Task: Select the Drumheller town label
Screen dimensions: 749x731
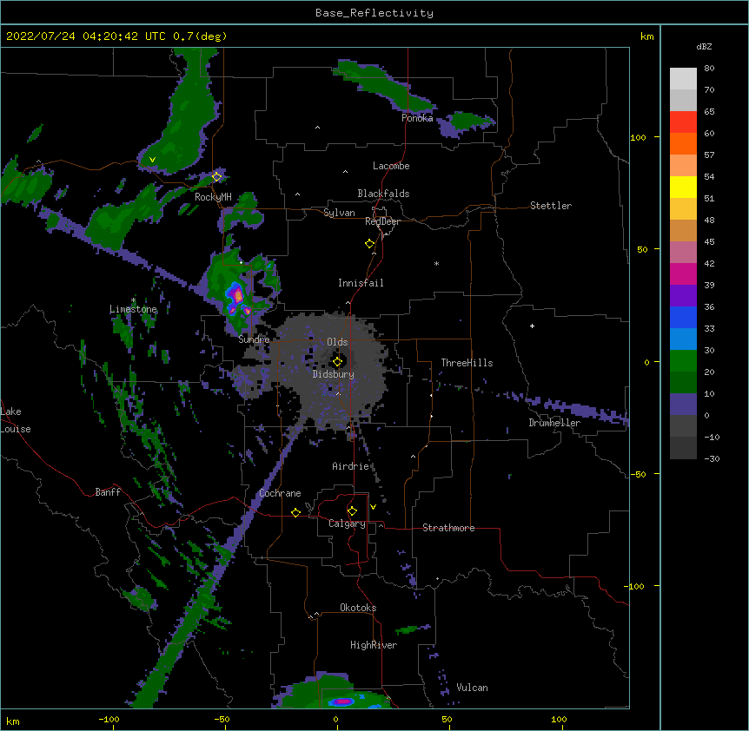Action: tap(554, 423)
